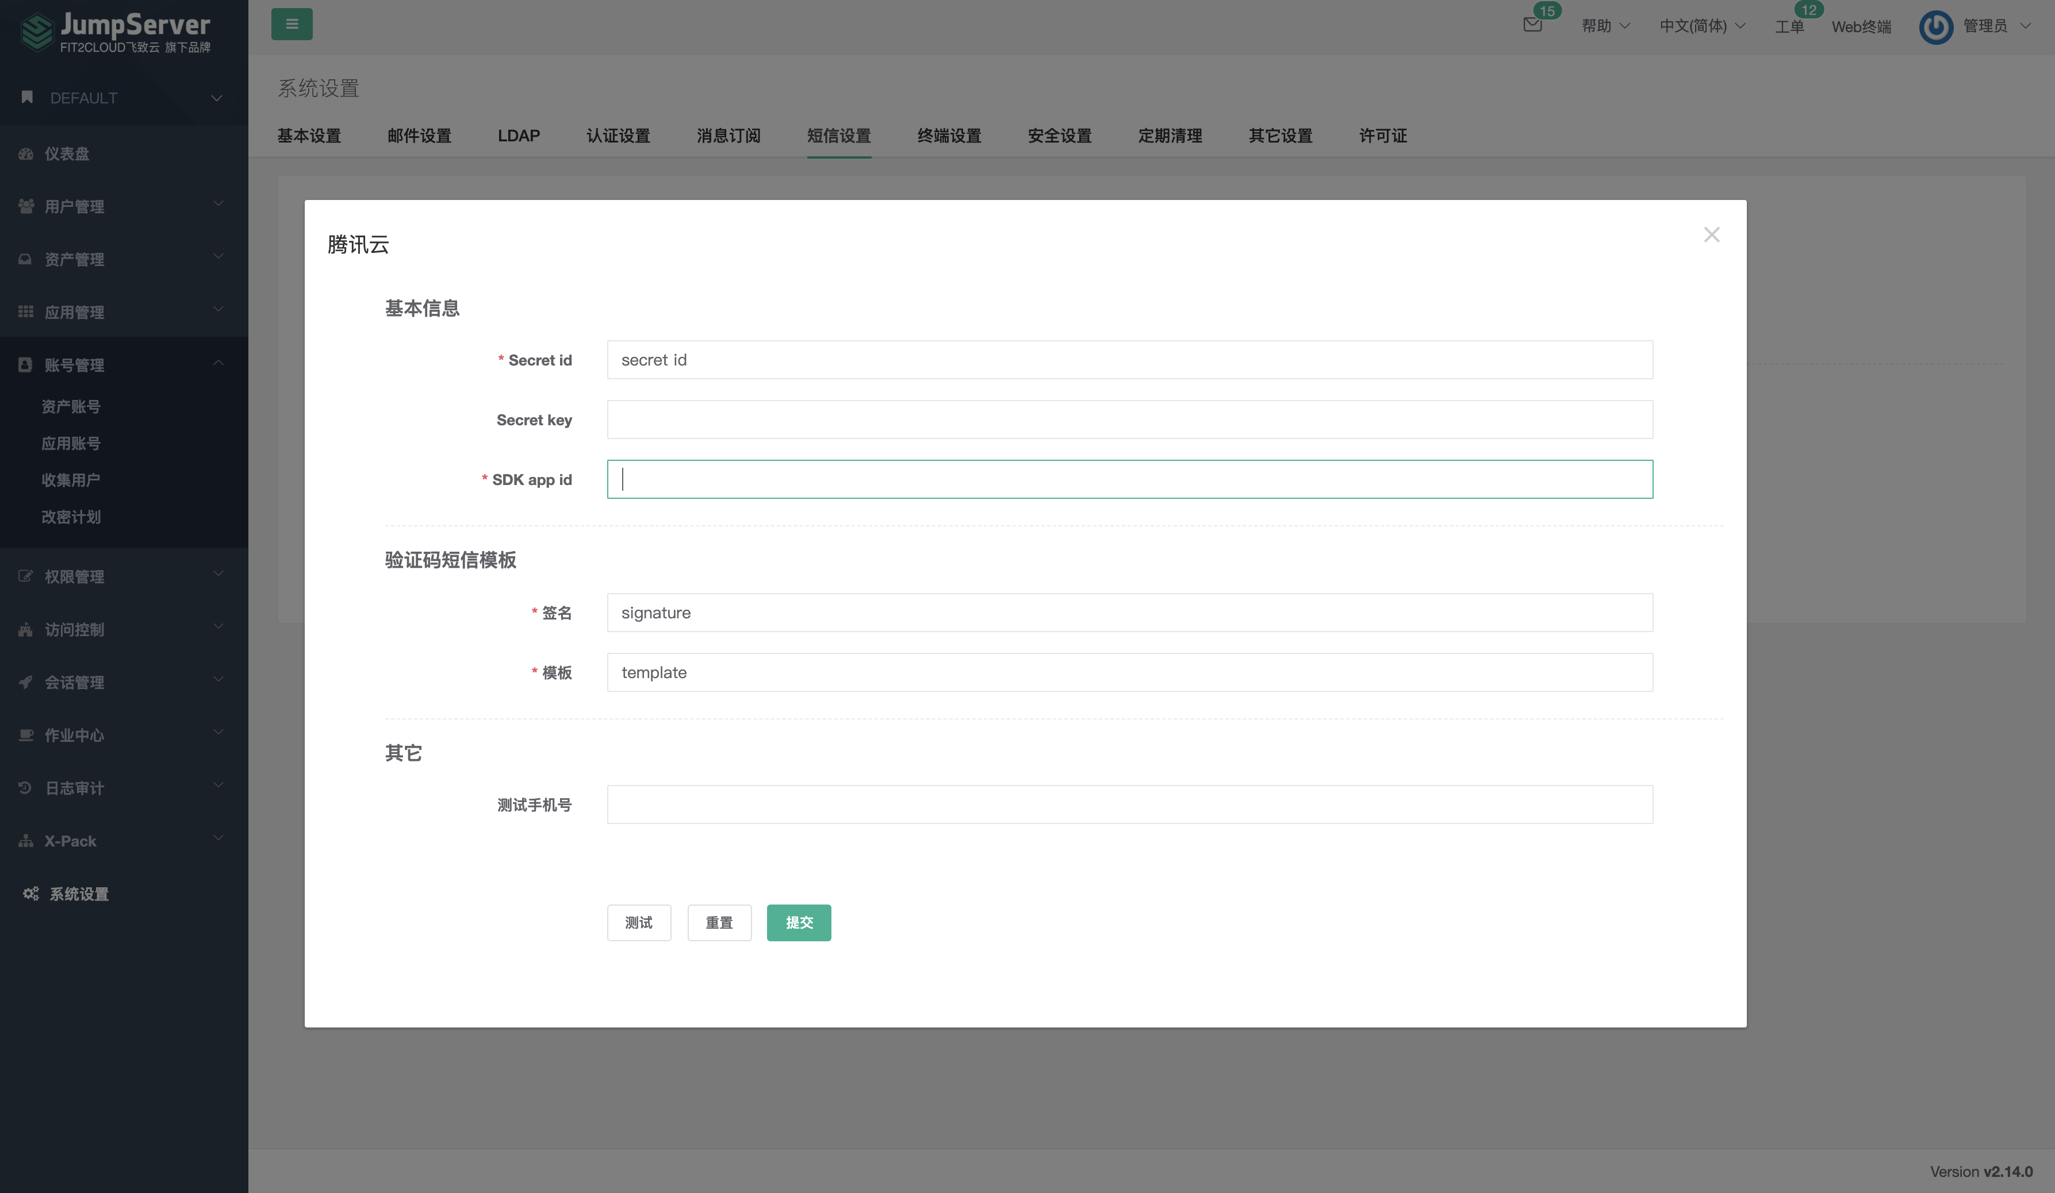
Task: Close the 腾讯云 dialog
Action: click(x=1712, y=234)
